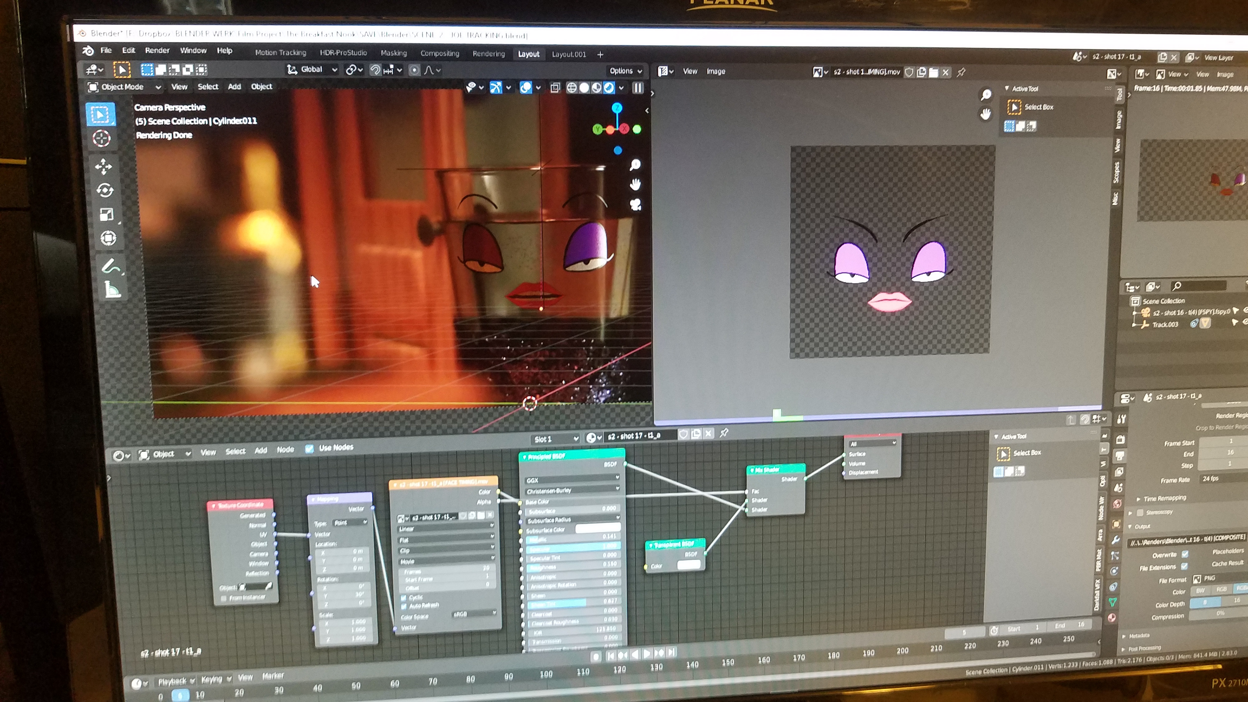
Task: Toggle proportional editing in viewport header
Action: click(414, 70)
